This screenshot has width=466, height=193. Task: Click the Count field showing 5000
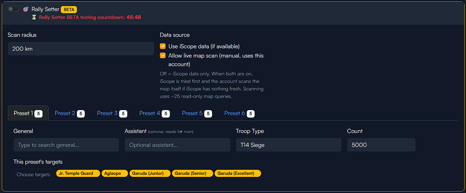381,145
